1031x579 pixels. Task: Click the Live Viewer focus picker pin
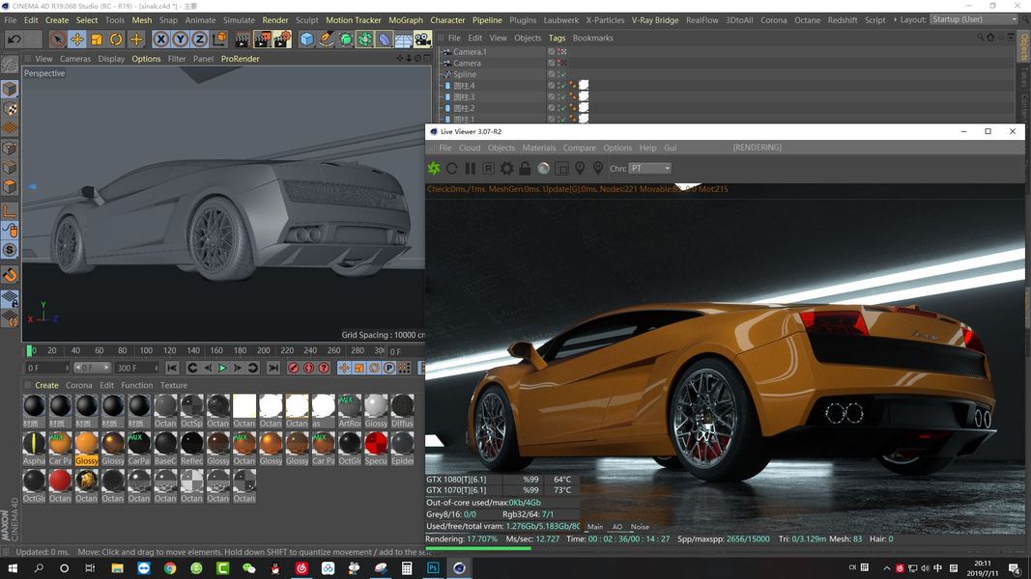point(580,169)
